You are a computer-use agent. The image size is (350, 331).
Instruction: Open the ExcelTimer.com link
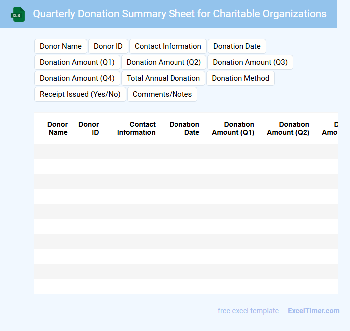313,311
